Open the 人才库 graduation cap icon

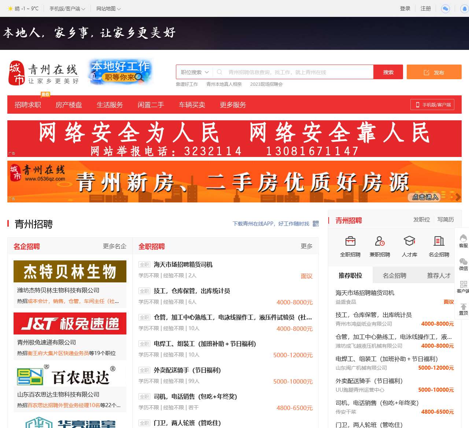[x=410, y=241]
